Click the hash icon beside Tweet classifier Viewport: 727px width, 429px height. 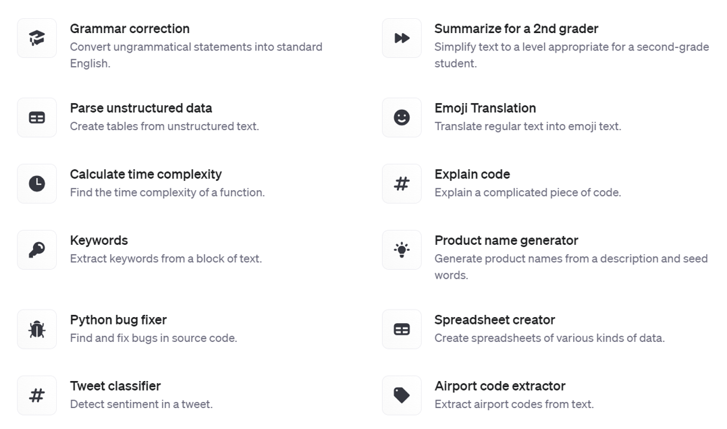click(x=37, y=395)
